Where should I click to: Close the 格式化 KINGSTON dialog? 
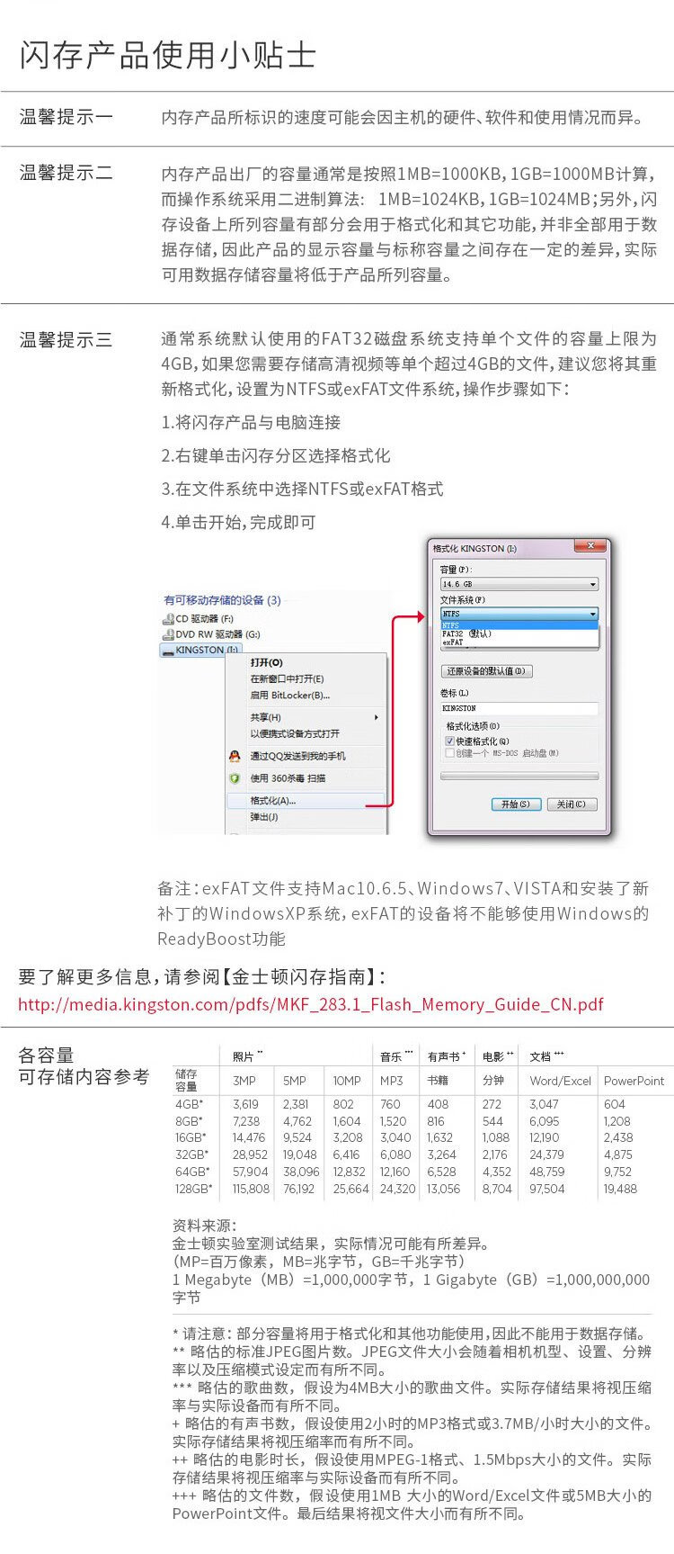pyautogui.click(x=590, y=545)
